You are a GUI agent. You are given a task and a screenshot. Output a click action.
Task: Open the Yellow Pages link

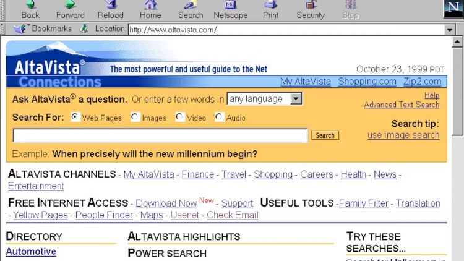click(x=40, y=215)
